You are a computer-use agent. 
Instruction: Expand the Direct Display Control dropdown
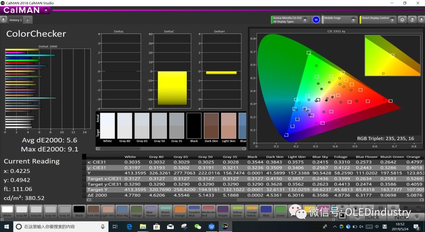392,20
